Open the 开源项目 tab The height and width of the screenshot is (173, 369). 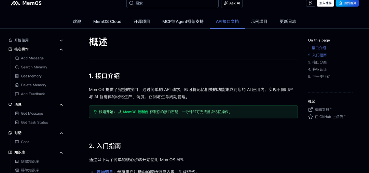142,21
